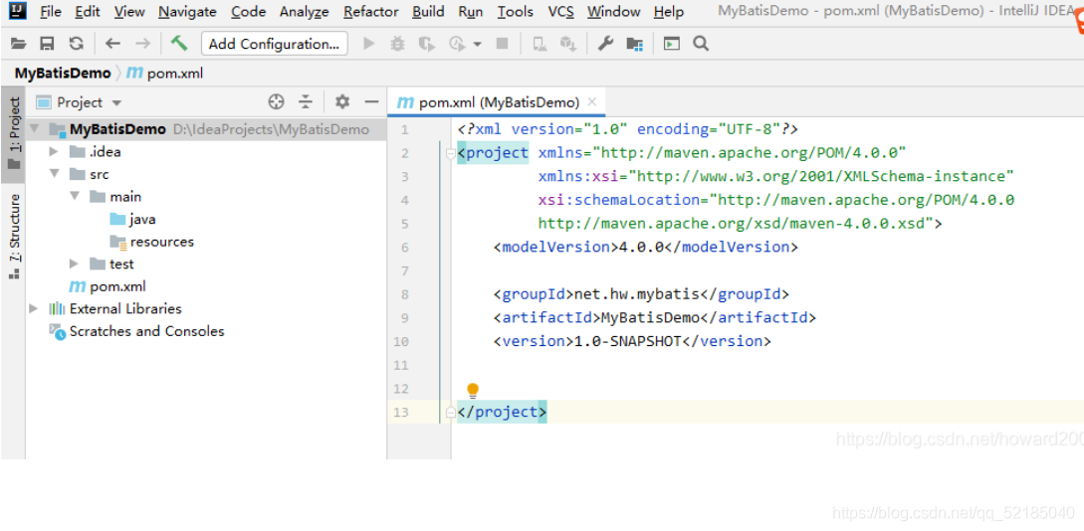Click Run Anything toolbar icon
Screen dimensions: 1084x531
pos(671,44)
